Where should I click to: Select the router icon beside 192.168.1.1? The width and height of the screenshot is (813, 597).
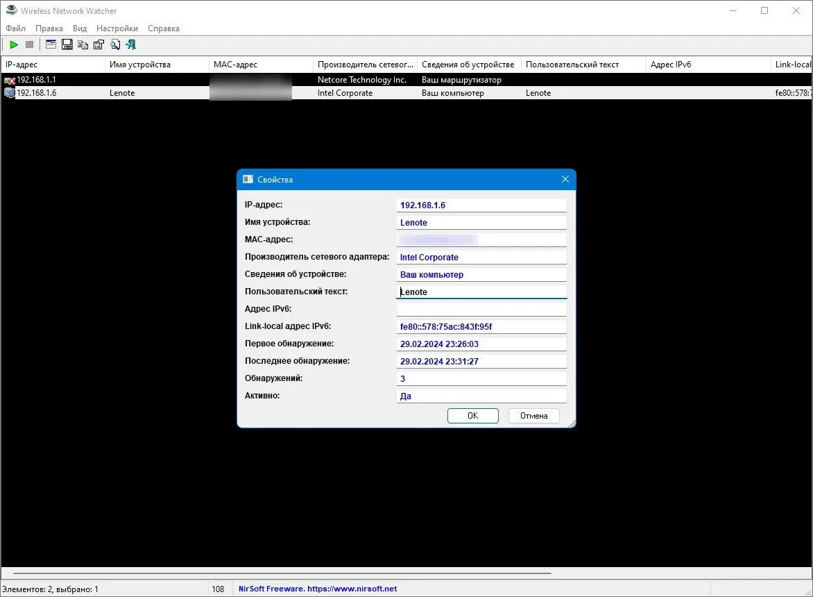8,79
